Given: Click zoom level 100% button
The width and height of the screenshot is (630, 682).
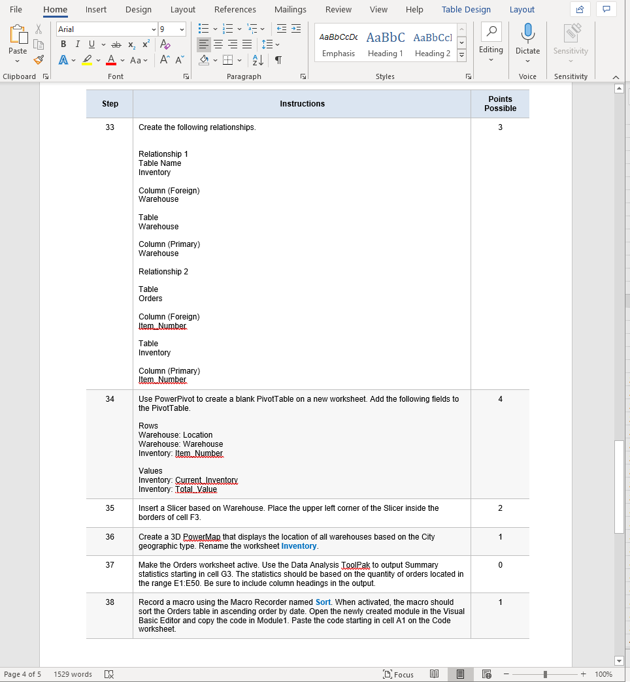Looking at the screenshot, I should coord(603,674).
